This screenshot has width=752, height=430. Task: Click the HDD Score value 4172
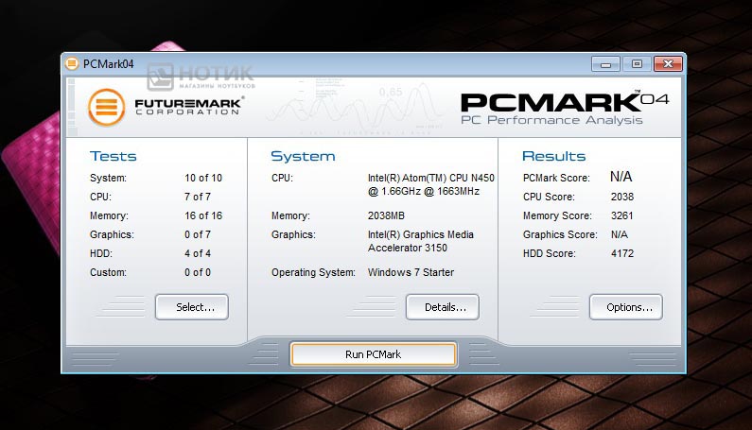[x=622, y=253]
